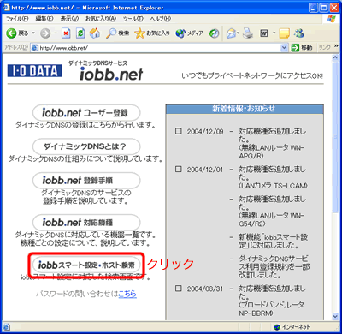Click the iobb.net ユーザー登録 button
The width and height of the screenshot is (342, 334).
86,113
